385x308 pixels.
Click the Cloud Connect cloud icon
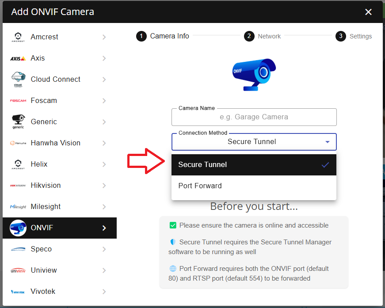click(18, 80)
